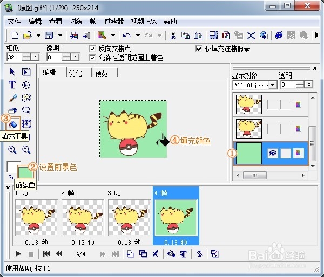Click the Add frame icon

(x=130, y=254)
